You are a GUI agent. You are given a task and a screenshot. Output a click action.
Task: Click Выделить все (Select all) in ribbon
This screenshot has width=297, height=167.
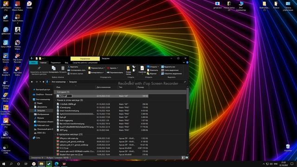[x=168, y=67]
